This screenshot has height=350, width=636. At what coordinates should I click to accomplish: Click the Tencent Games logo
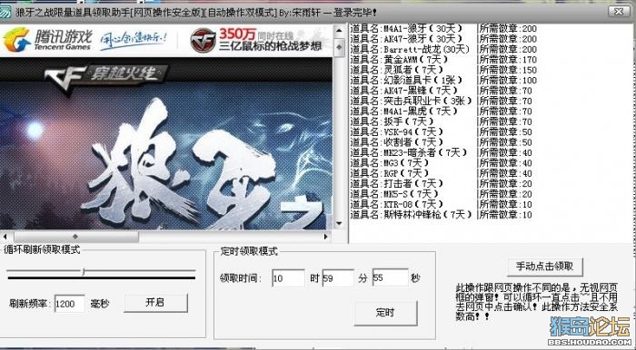pyautogui.click(x=47, y=40)
